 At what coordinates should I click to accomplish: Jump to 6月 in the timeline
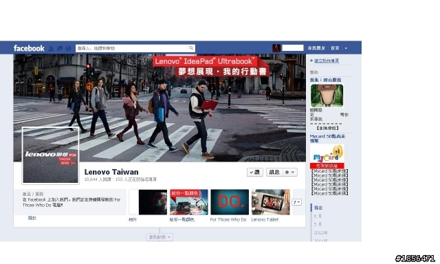(318, 216)
